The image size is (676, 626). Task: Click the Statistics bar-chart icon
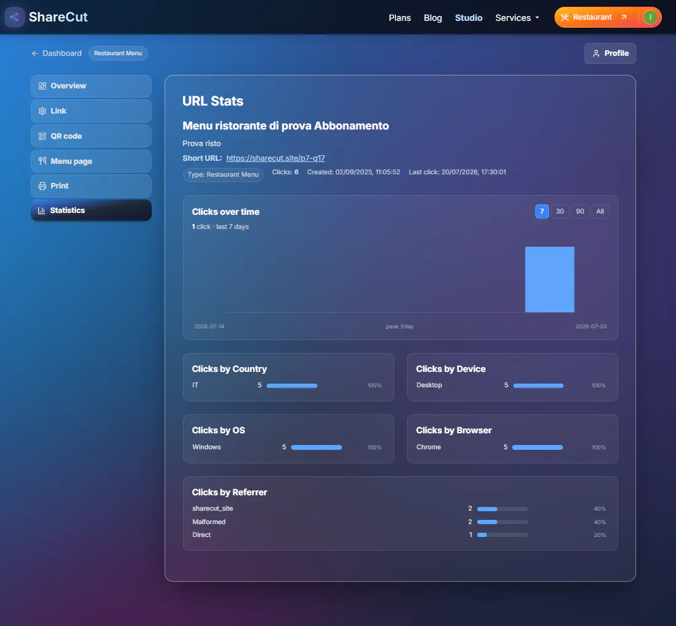tap(41, 211)
